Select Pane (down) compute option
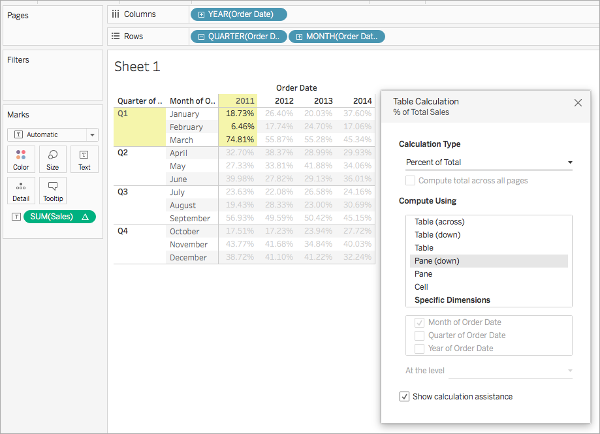The image size is (600, 434). click(488, 261)
